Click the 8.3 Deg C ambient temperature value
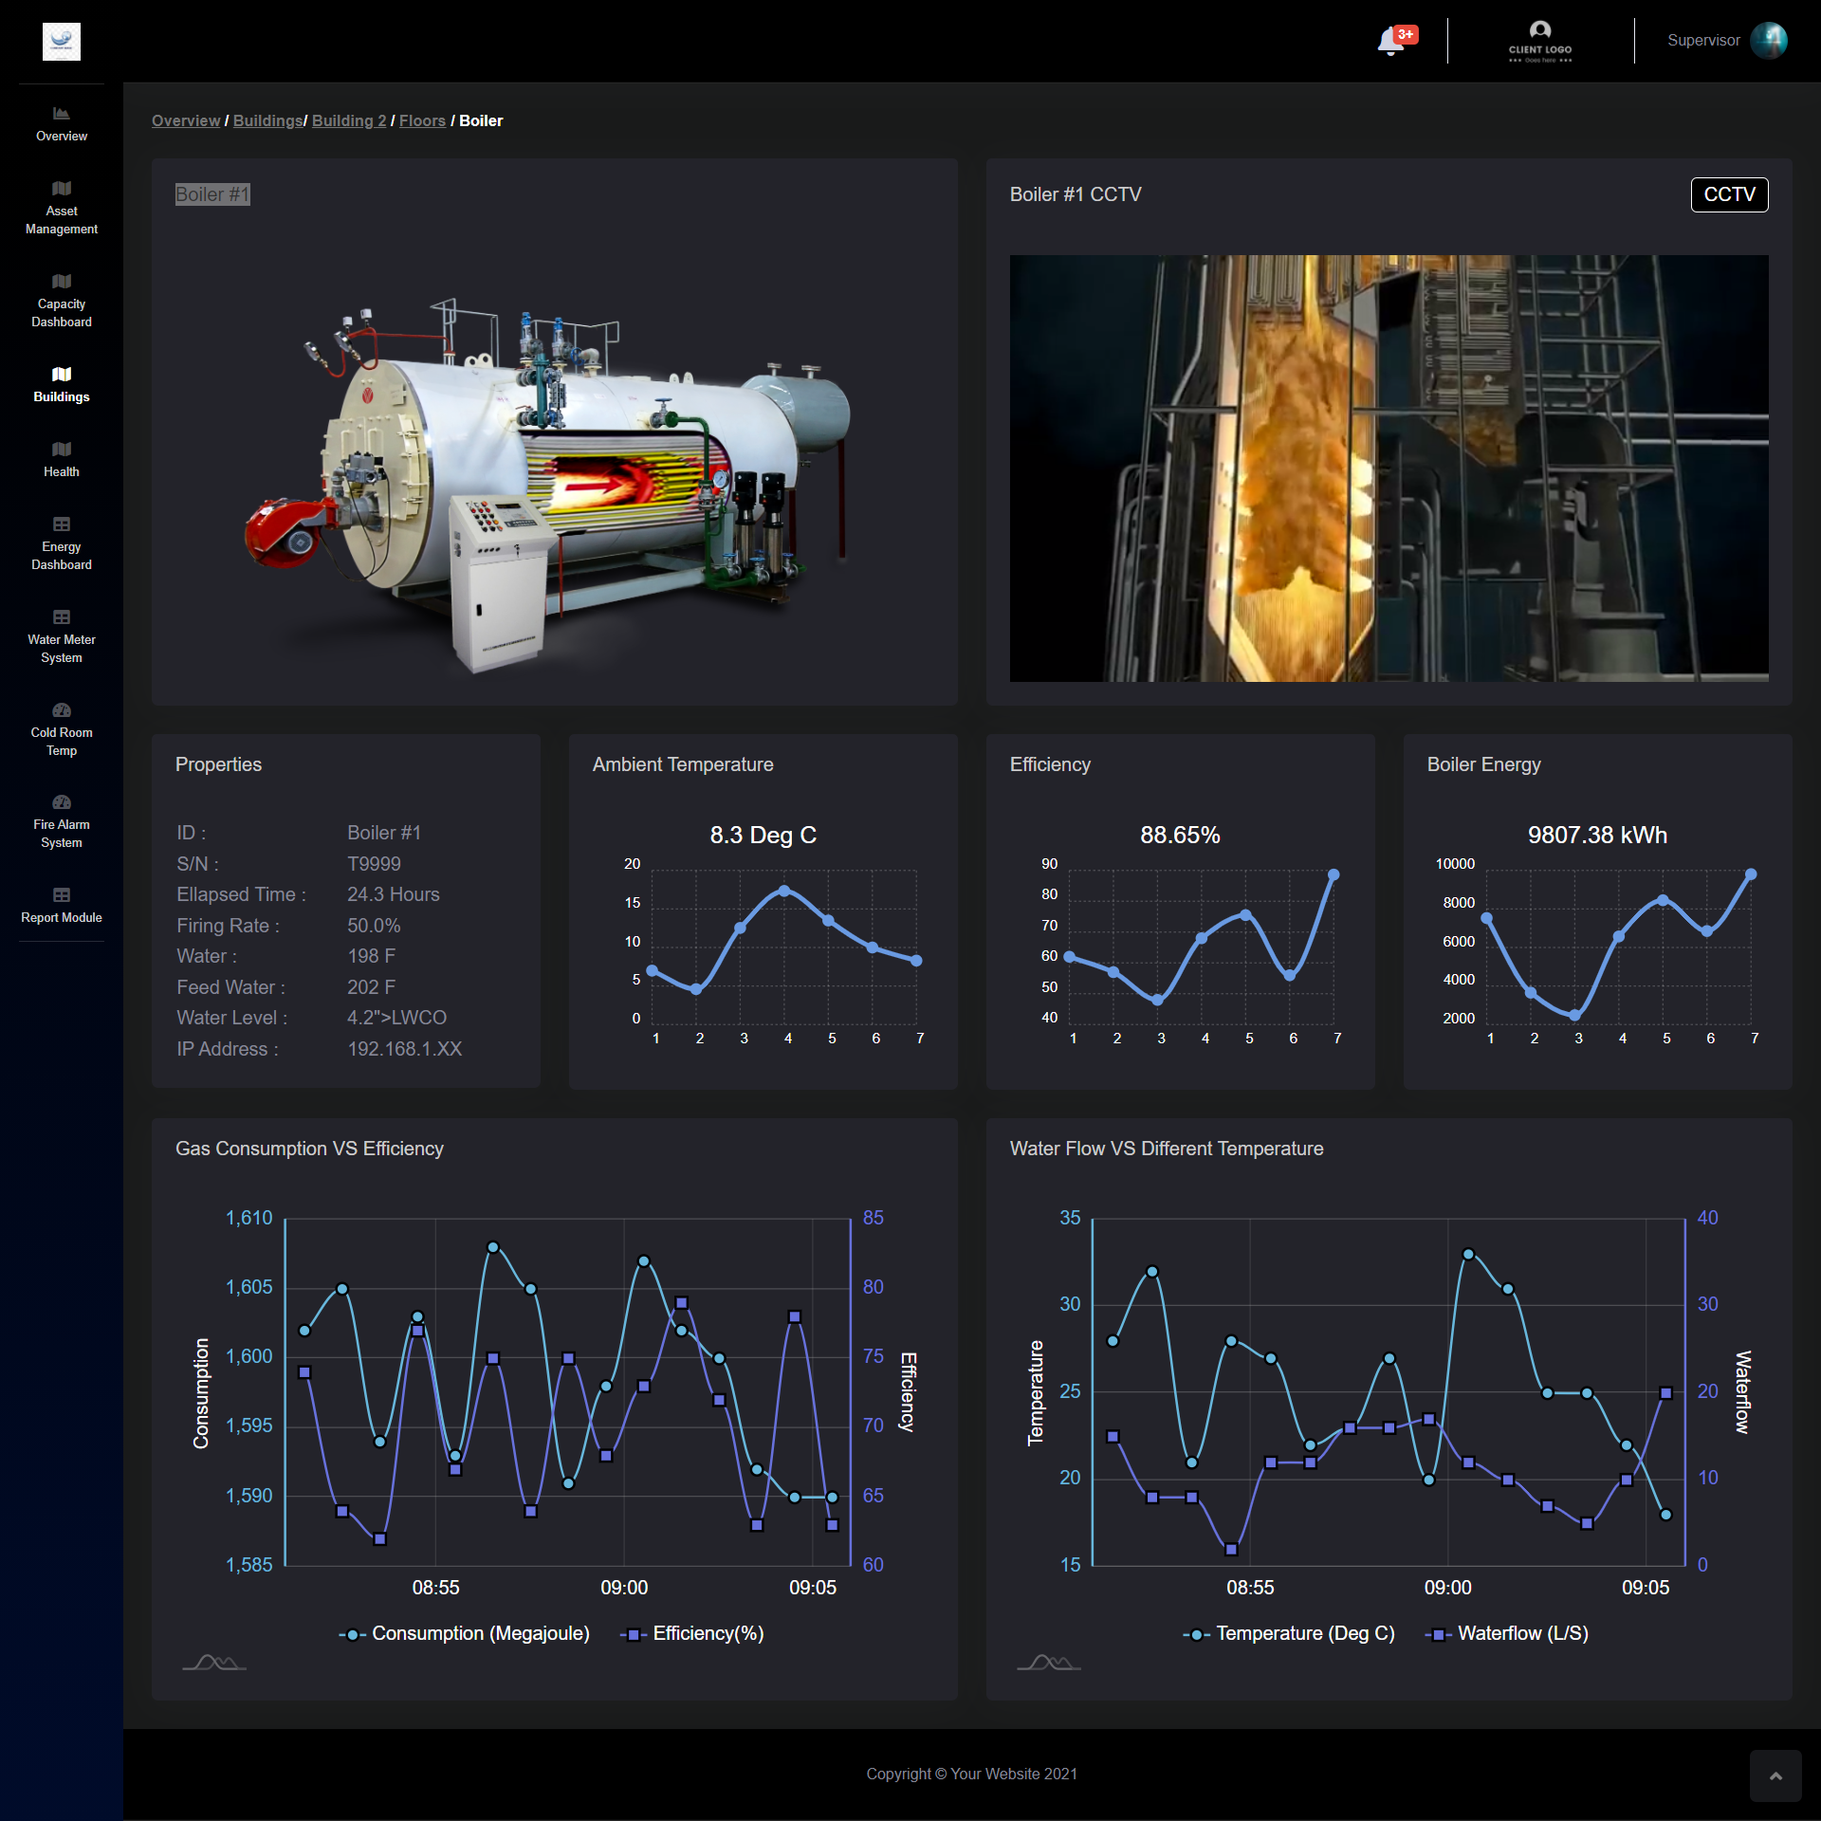Screen dimensions: 1821x1821 (x=763, y=835)
